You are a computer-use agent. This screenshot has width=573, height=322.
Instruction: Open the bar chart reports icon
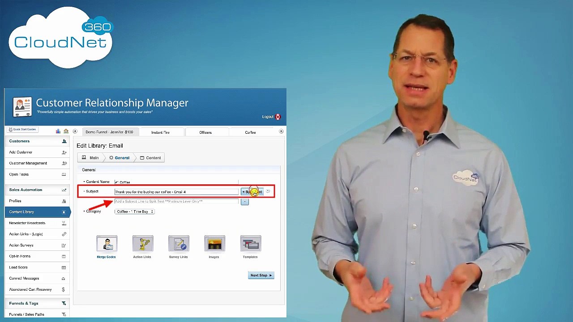[58, 131]
